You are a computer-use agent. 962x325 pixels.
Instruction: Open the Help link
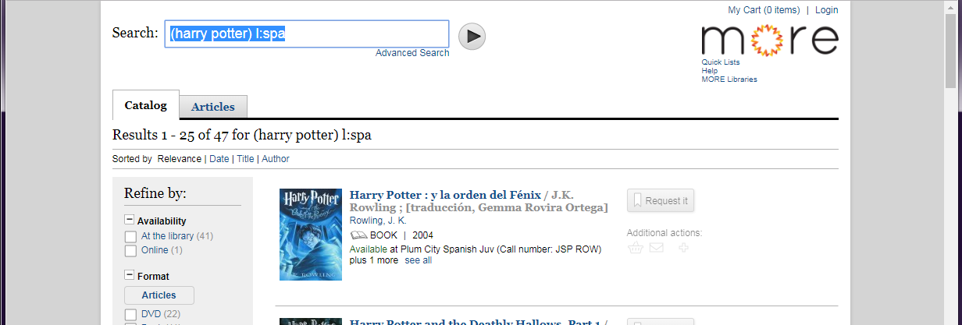click(x=709, y=71)
